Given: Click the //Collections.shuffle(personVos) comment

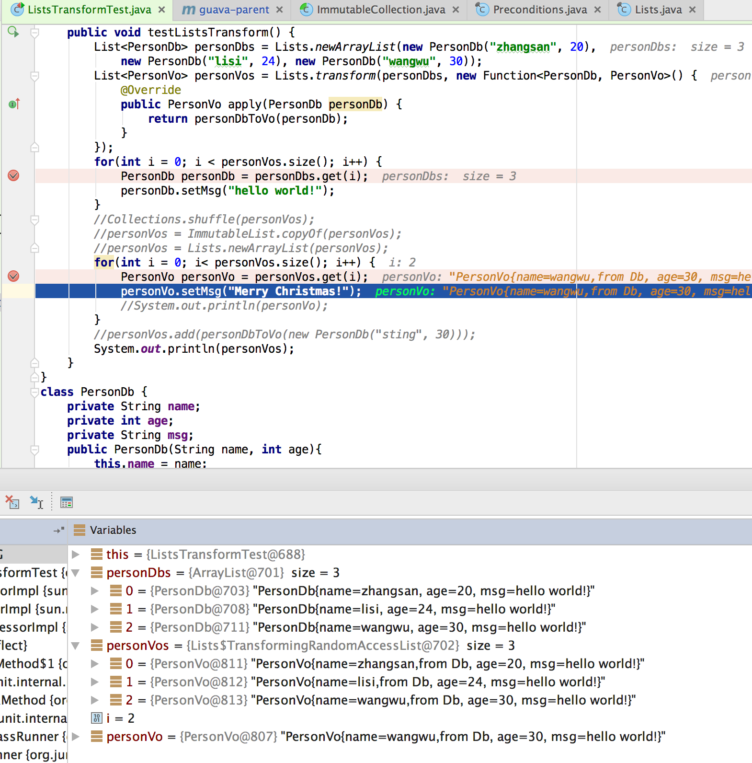Looking at the screenshot, I should (x=204, y=220).
